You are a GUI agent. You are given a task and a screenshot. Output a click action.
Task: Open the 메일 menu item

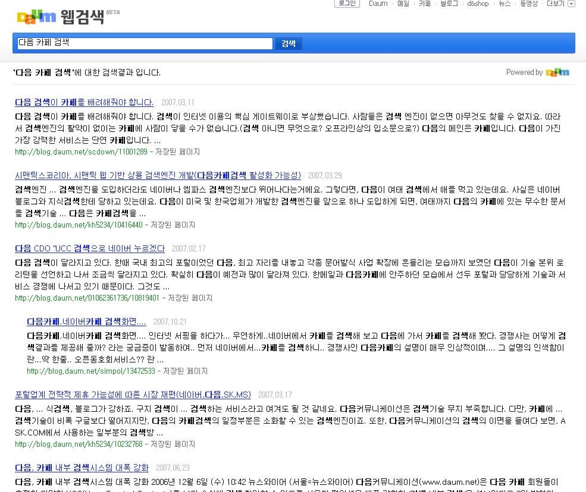point(403,4)
